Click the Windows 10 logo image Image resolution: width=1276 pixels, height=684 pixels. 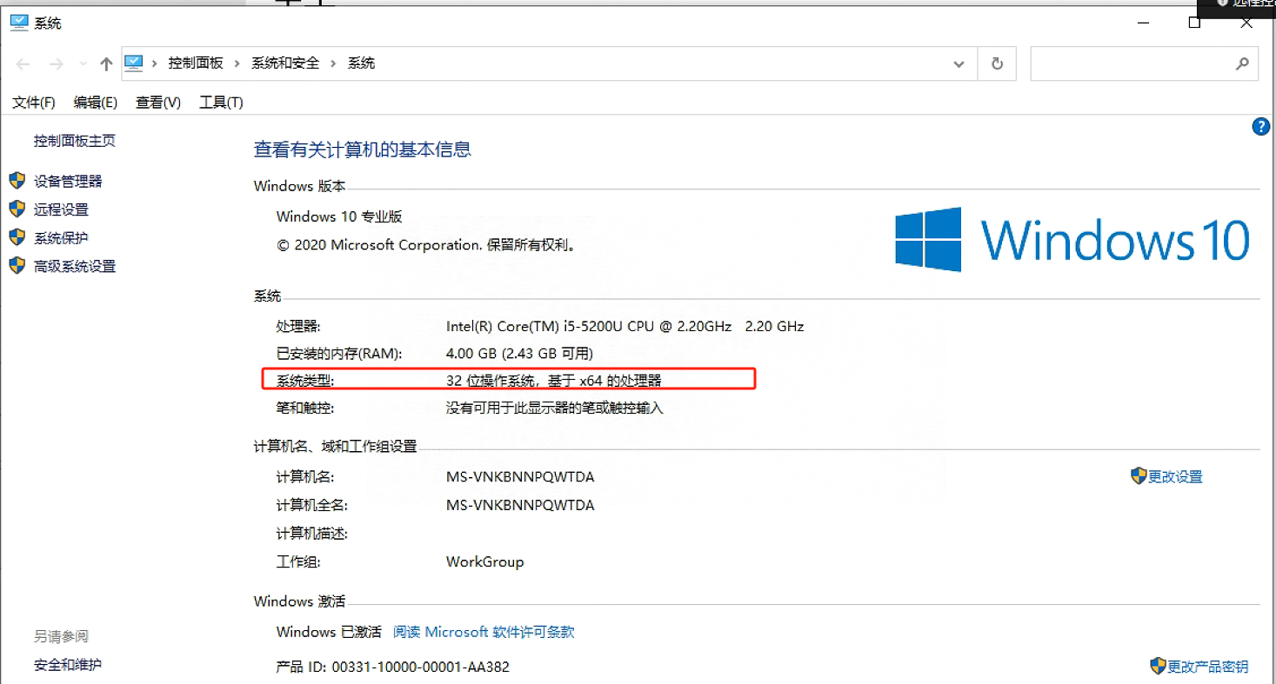[x=1072, y=240]
